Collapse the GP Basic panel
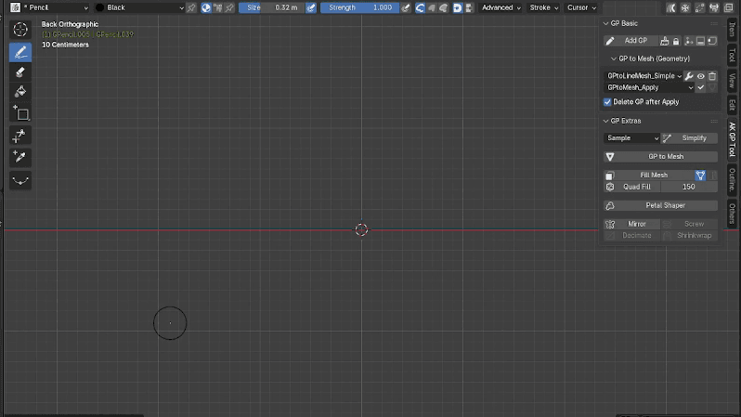This screenshot has height=417, width=741. tap(605, 23)
